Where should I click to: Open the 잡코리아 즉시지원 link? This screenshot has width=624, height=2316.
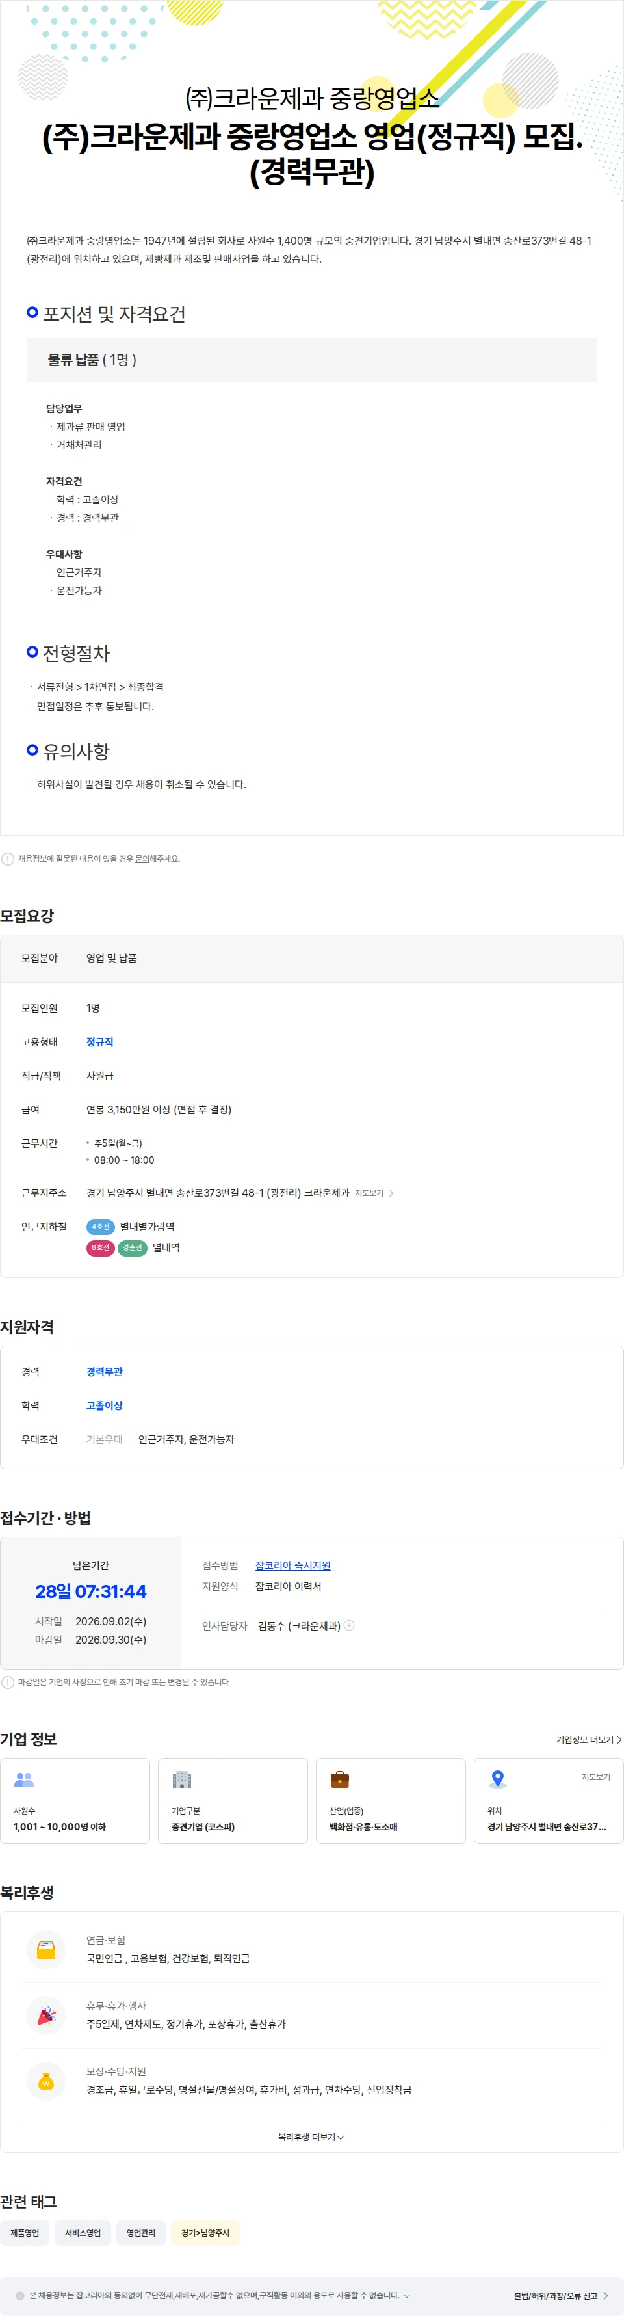coord(293,1565)
